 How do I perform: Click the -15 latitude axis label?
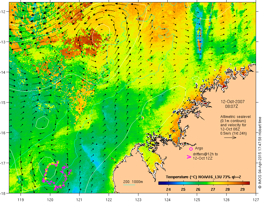3,102
